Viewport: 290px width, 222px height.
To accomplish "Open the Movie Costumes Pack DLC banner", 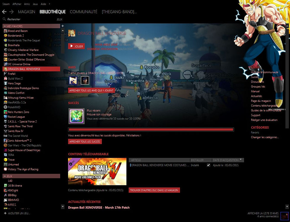I will pyautogui.click(x=97, y=172).
